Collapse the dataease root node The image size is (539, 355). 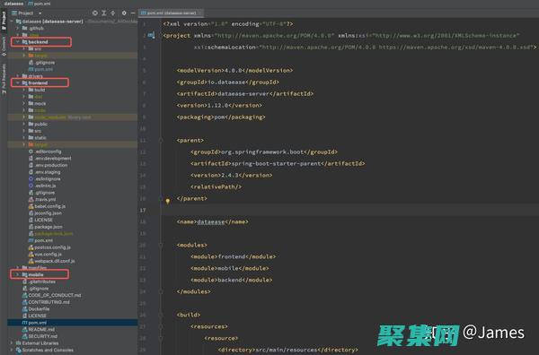[12, 22]
